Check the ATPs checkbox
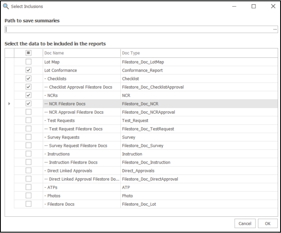Screen dimensions: 281x233 click(28, 187)
